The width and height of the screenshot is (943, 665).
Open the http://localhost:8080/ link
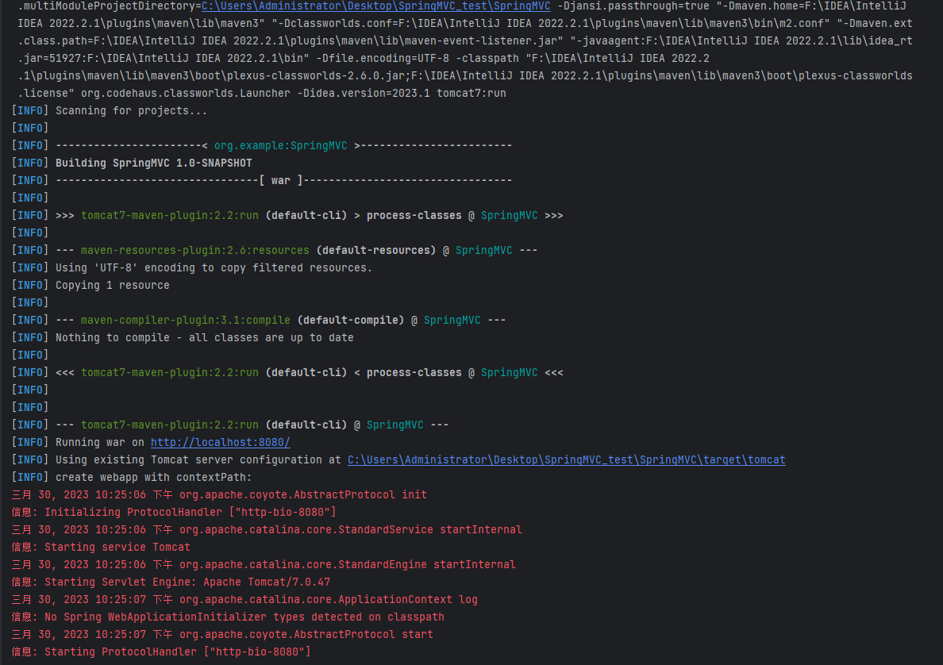[220, 442]
